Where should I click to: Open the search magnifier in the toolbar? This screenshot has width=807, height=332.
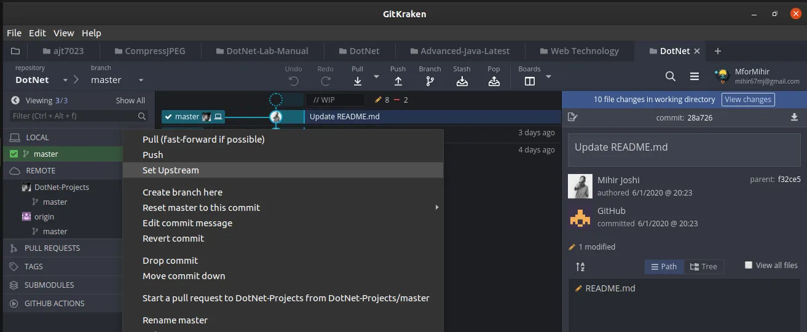pyautogui.click(x=671, y=76)
